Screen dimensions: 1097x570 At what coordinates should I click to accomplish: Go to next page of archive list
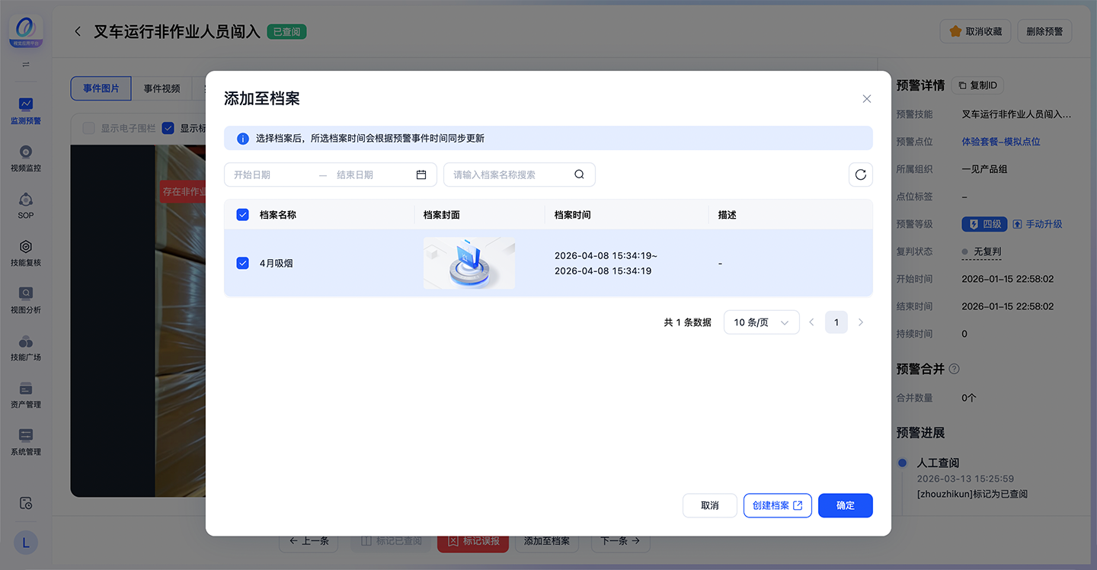coord(861,322)
